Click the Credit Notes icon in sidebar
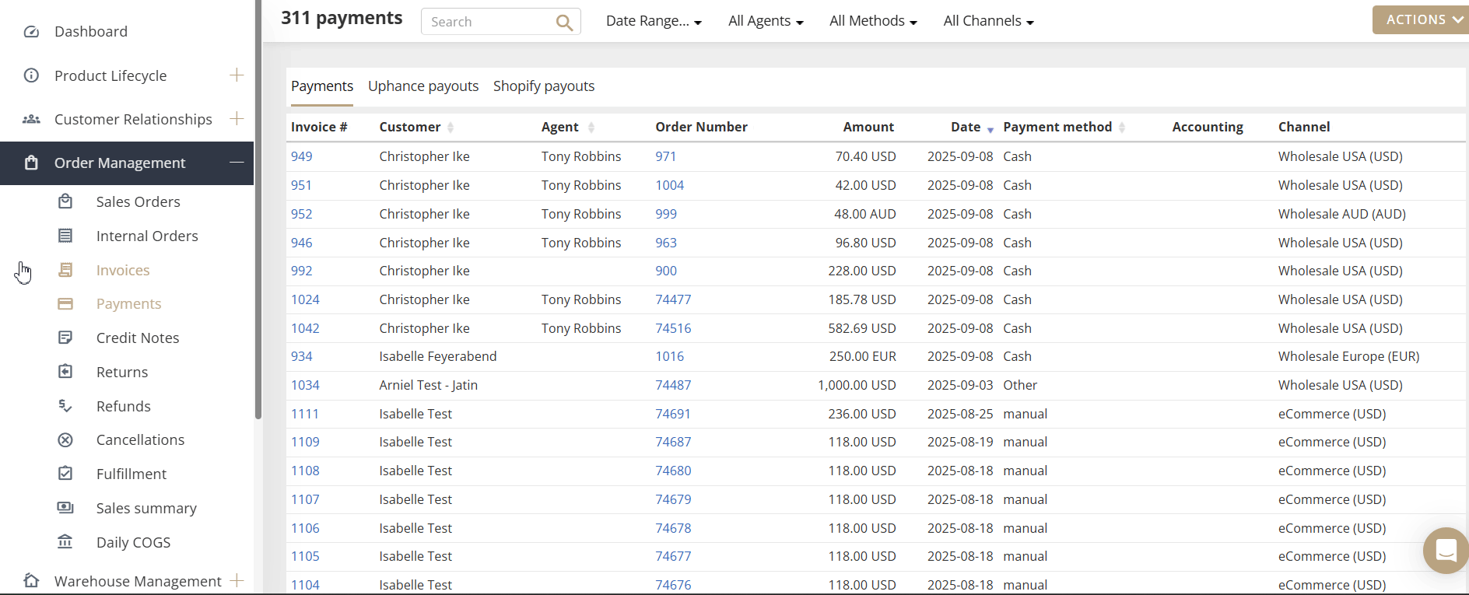 (65, 338)
